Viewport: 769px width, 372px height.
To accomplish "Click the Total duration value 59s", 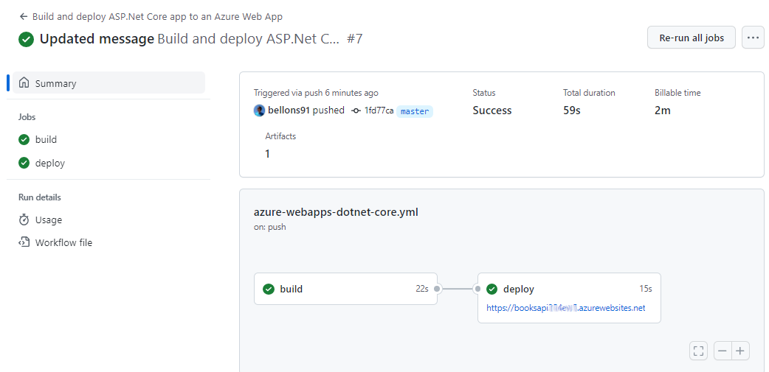I will (572, 110).
